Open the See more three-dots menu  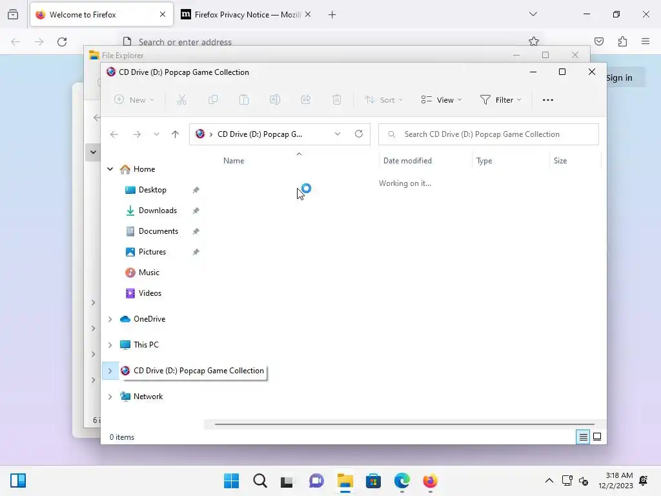tap(547, 100)
